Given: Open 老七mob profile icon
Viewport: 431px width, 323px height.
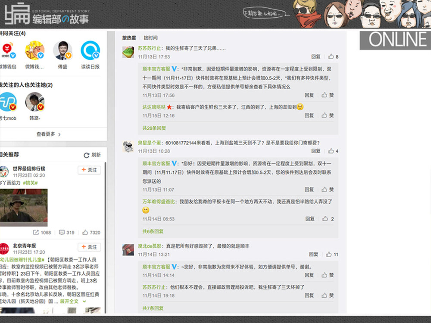Looking at the screenshot, I should click(x=8, y=102).
